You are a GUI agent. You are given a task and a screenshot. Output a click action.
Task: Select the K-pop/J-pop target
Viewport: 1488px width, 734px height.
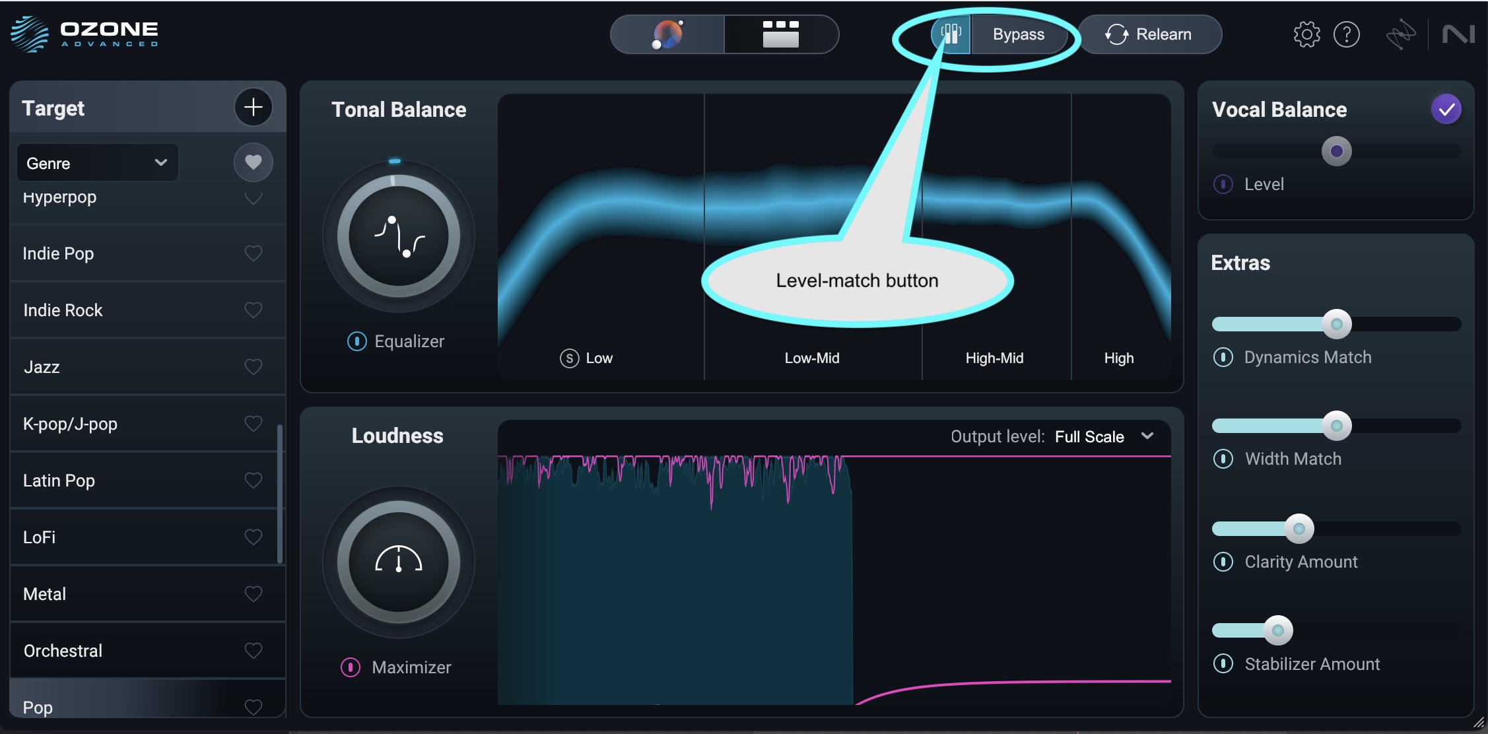(148, 424)
